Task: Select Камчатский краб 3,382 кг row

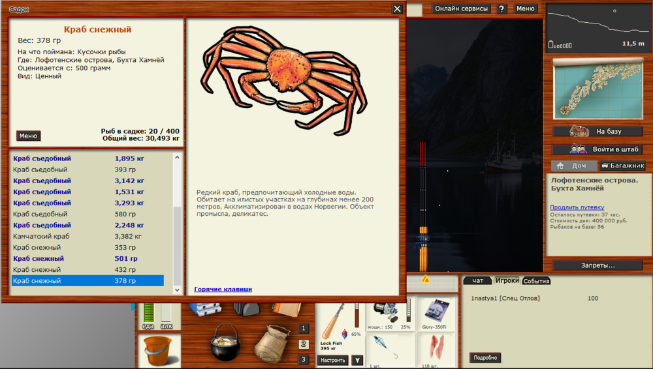Action: [x=88, y=236]
